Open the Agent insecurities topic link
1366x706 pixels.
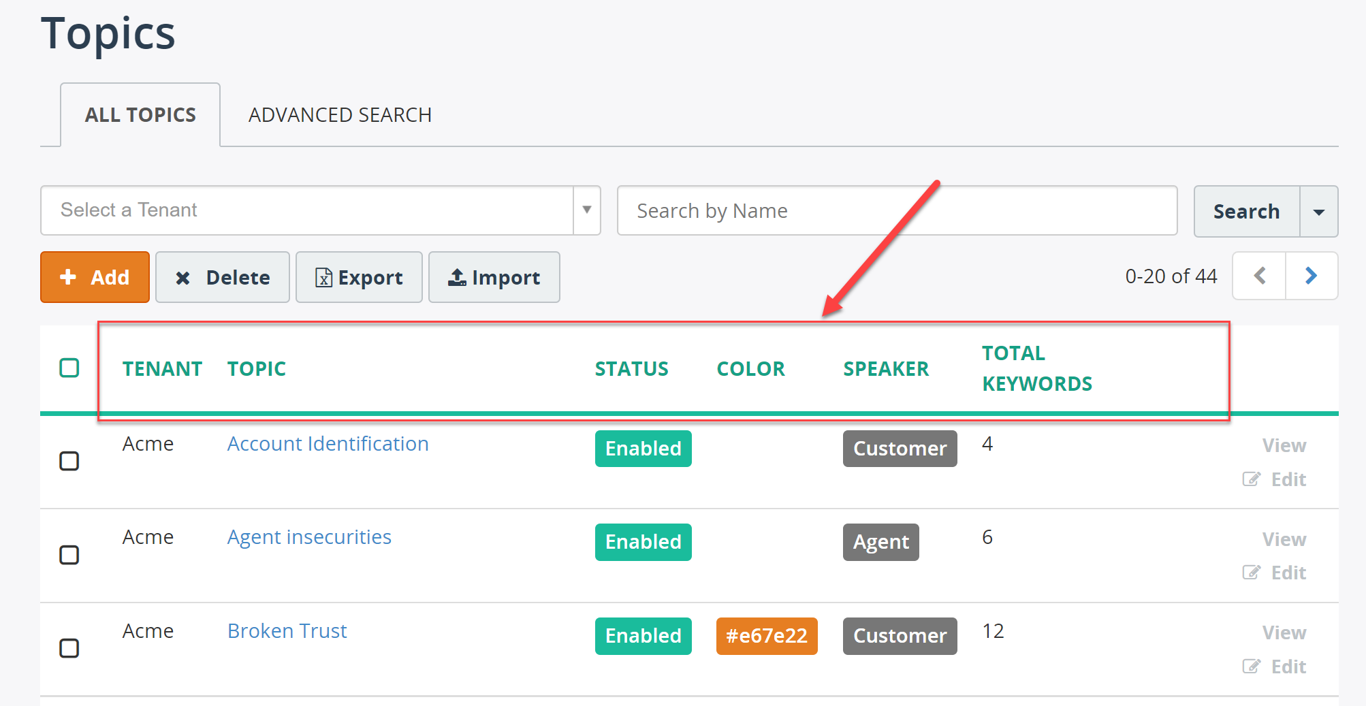(309, 537)
